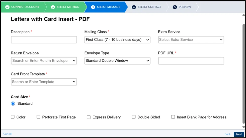Tick Insert Blank Page for Address
Image resolution: width=246 pixels, height=138 pixels.
coord(173,117)
